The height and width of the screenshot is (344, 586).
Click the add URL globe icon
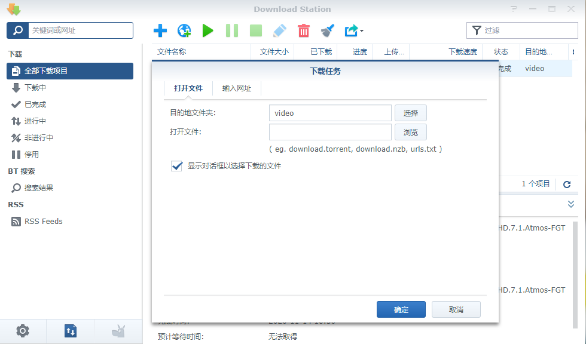coord(184,30)
